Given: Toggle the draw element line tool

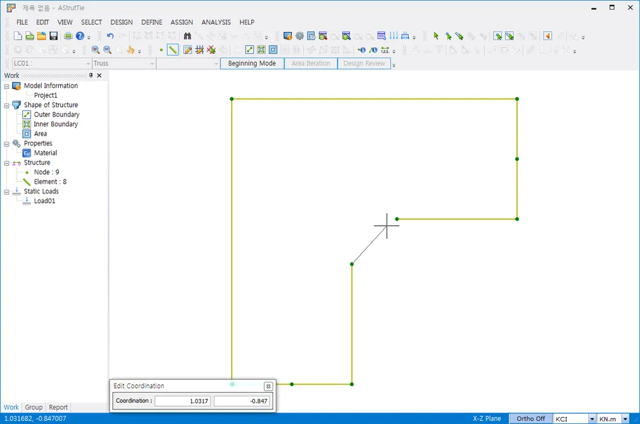Looking at the screenshot, I should pos(173,50).
